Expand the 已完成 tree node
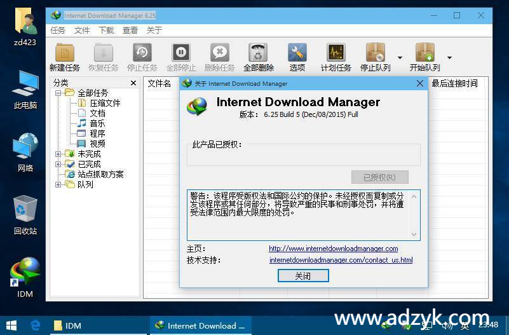509x335 pixels. tap(58, 164)
